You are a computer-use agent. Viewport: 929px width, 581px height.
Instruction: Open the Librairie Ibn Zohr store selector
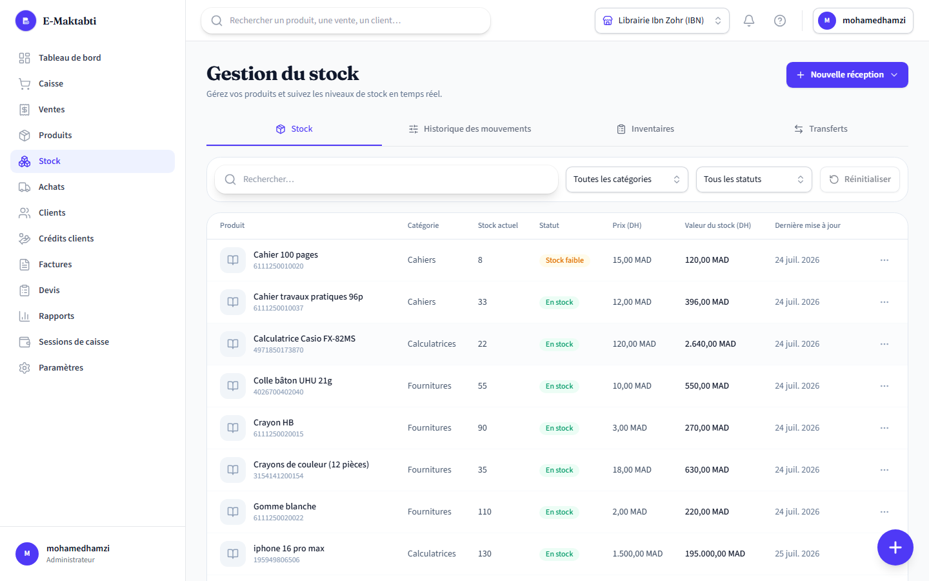pos(662,21)
